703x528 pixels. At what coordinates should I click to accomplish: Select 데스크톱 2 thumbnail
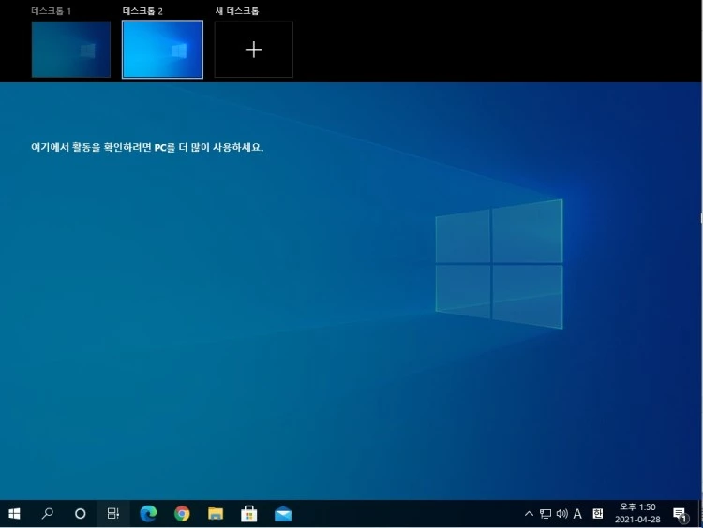click(162, 50)
